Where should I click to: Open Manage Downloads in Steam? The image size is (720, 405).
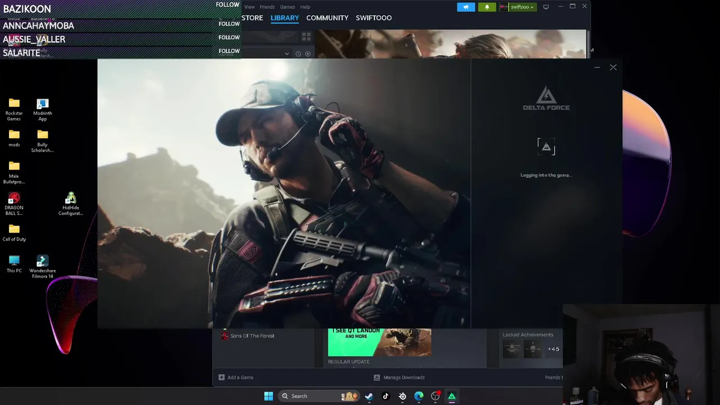(x=399, y=377)
